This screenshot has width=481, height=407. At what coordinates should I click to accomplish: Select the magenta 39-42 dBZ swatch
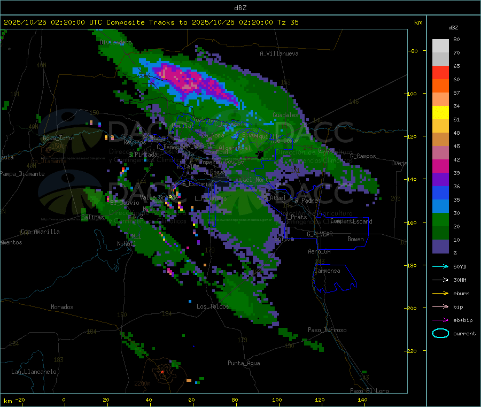440,166
